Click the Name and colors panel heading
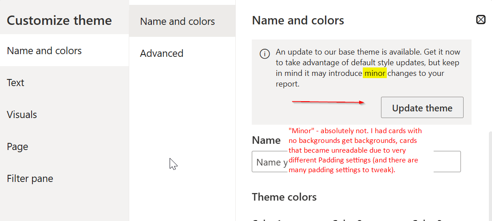 tap(298, 20)
